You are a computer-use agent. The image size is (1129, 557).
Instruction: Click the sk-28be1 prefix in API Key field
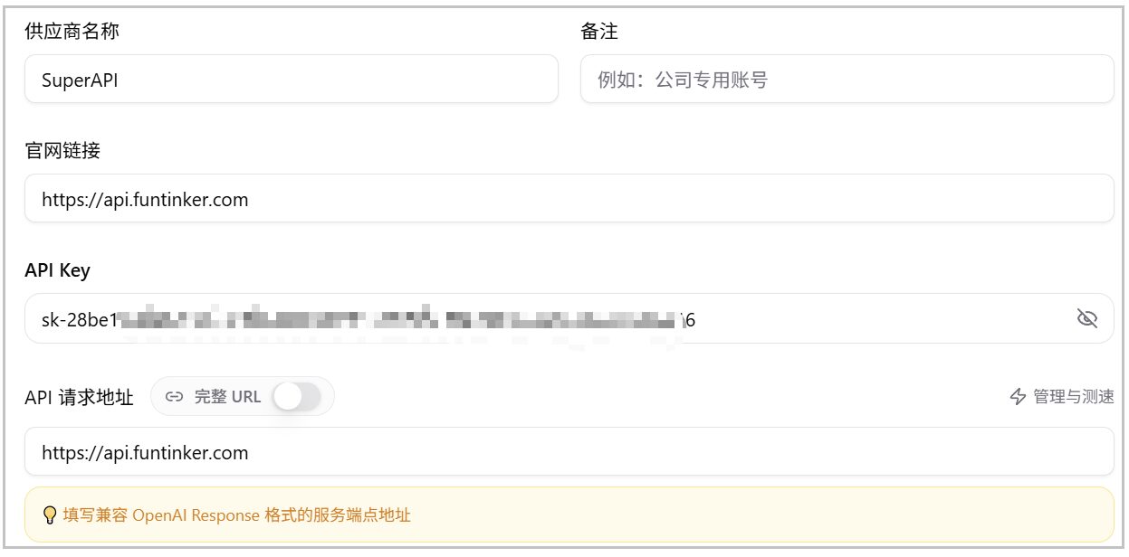[x=80, y=318]
